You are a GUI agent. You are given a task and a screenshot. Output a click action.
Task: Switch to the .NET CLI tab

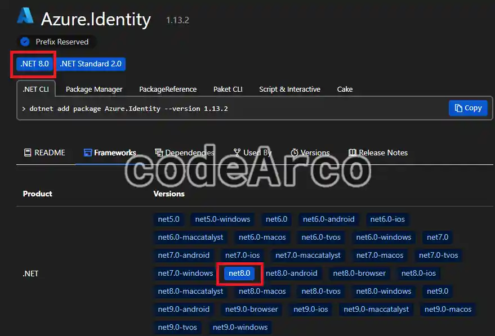[x=35, y=89]
